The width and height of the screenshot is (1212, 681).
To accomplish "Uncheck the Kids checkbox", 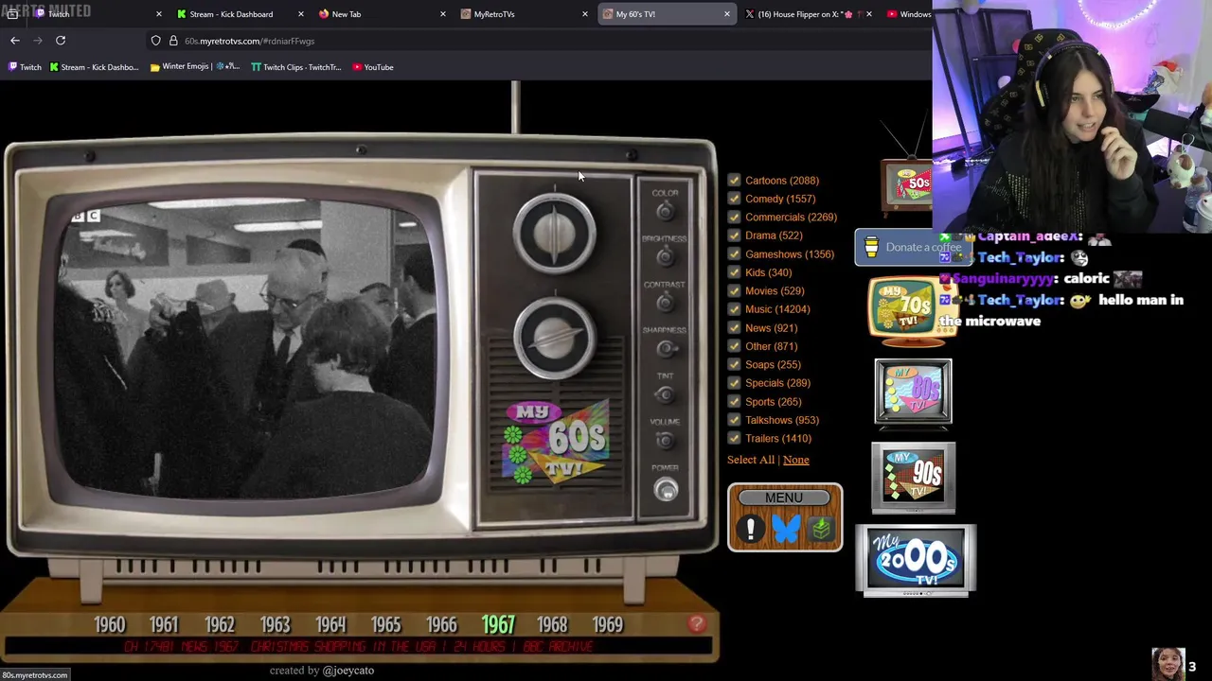I will (x=734, y=272).
